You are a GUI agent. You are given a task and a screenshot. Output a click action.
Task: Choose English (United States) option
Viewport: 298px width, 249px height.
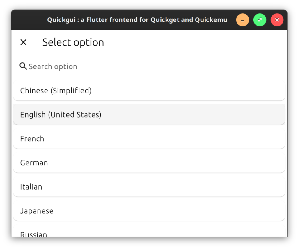(x=149, y=115)
